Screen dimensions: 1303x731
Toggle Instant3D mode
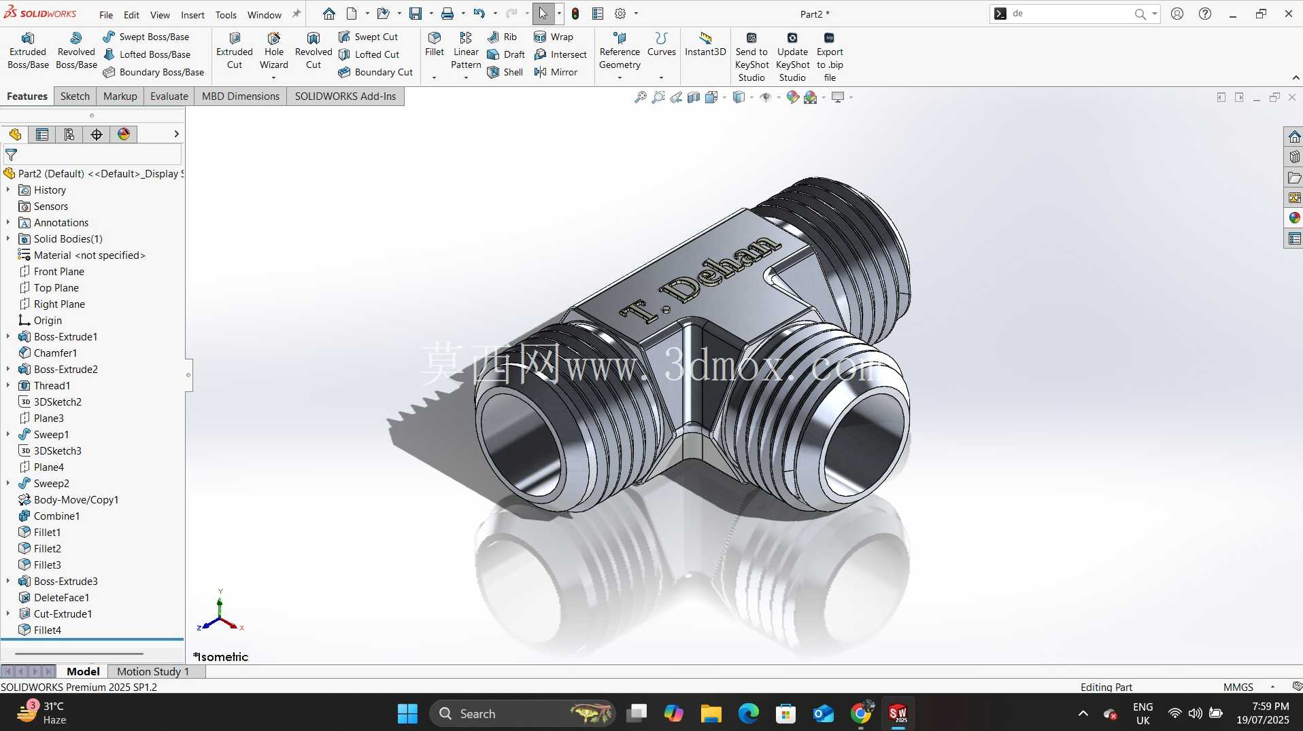click(x=705, y=44)
